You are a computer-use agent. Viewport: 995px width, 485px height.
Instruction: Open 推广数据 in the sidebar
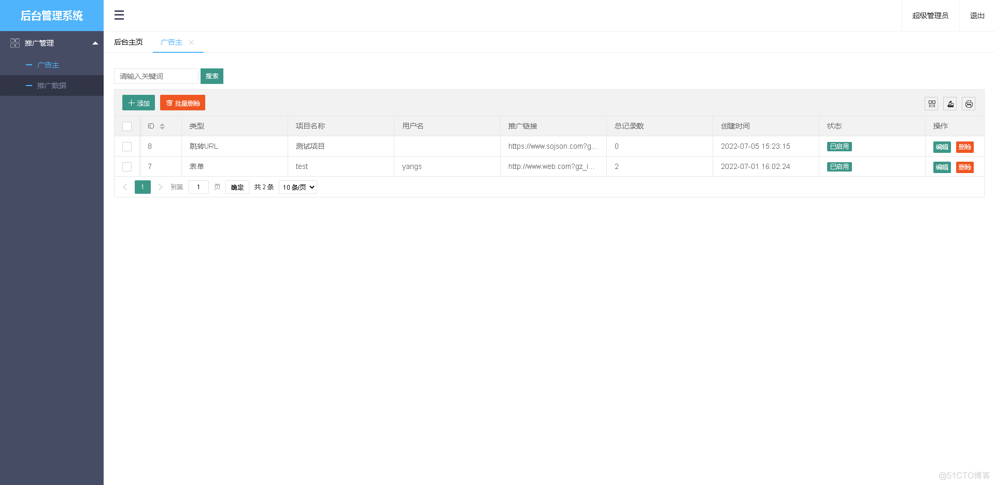click(x=51, y=85)
